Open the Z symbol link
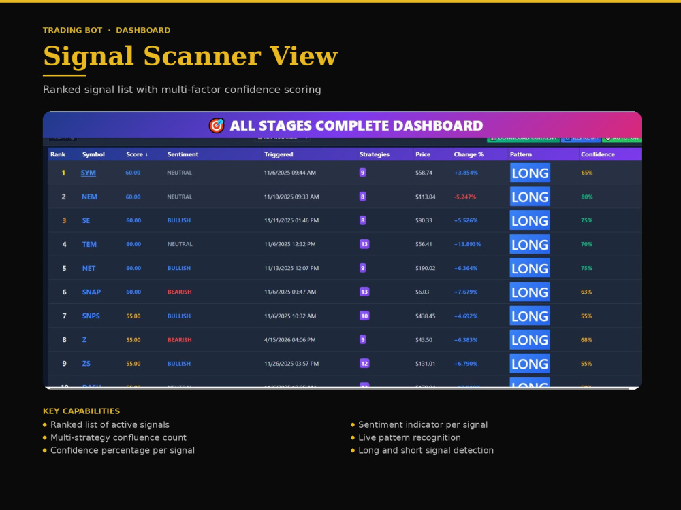The height and width of the screenshot is (510, 681). [84, 339]
